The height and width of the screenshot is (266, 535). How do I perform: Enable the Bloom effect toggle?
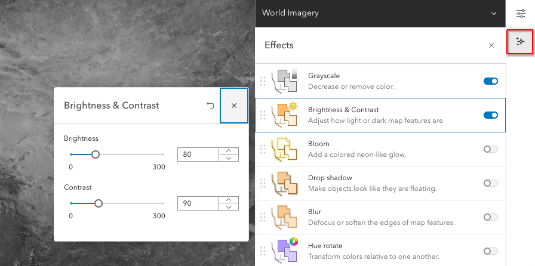tap(490, 149)
